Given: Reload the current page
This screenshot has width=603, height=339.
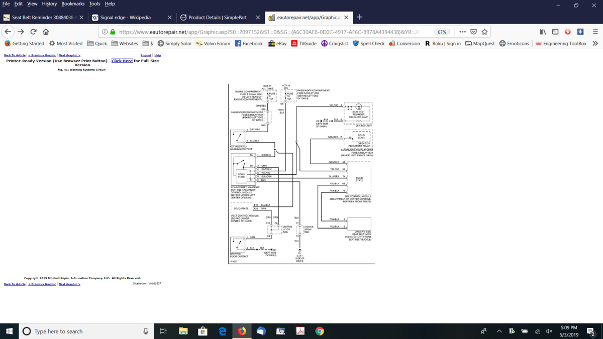Looking at the screenshot, I should 33,31.
